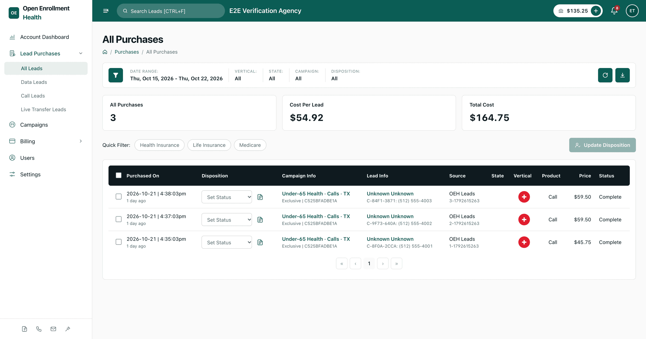The width and height of the screenshot is (646, 339).
Task: Open the phone icon in sidebar footer
Action: (39, 329)
